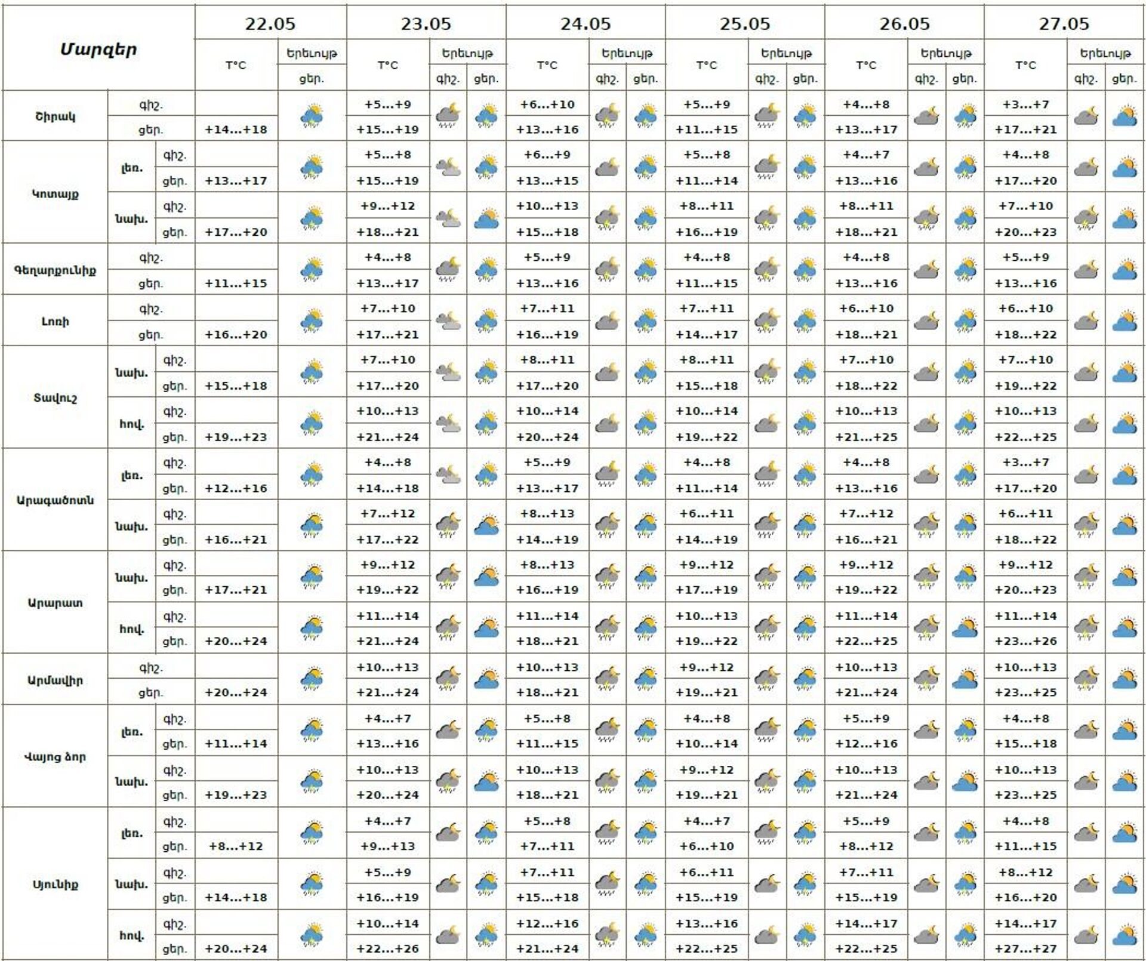Viewport: 1146px width, 961px height.
Task: Click the Երևույթ header under 26.05
Action: point(946,53)
